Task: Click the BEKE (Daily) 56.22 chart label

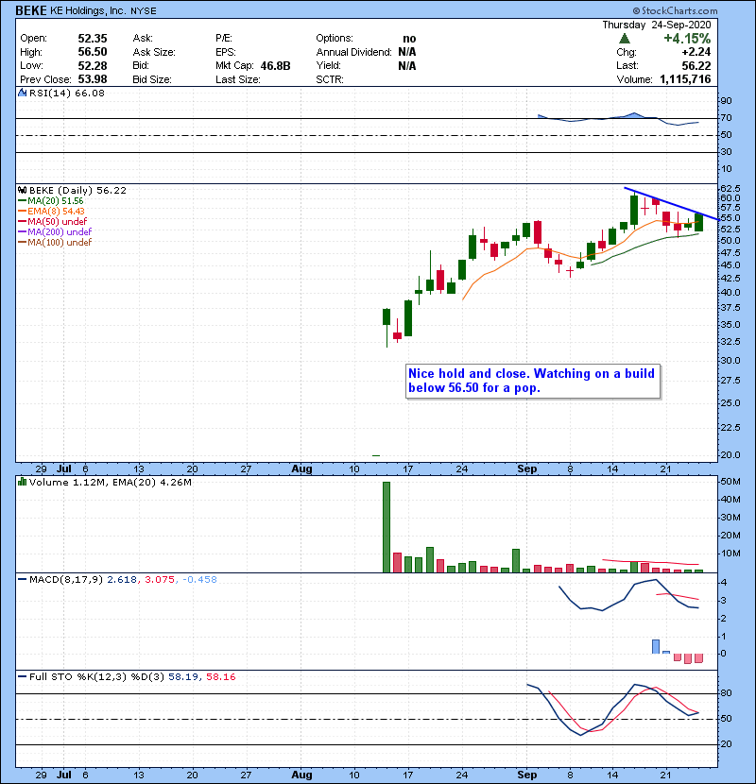Action: coord(78,190)
